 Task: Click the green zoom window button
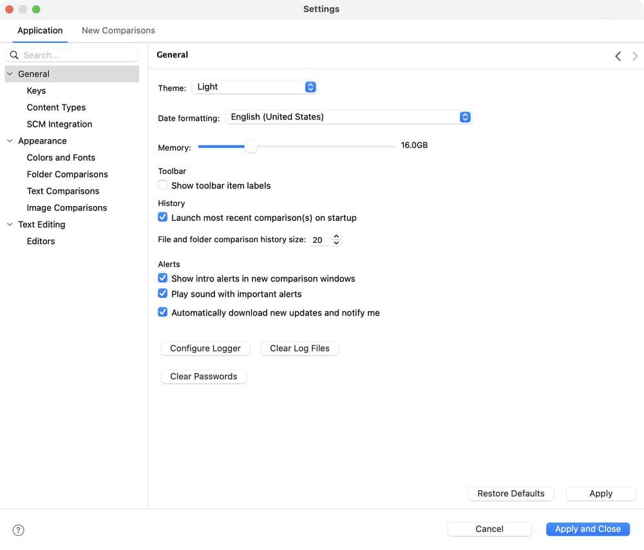[x=36, y=9]
